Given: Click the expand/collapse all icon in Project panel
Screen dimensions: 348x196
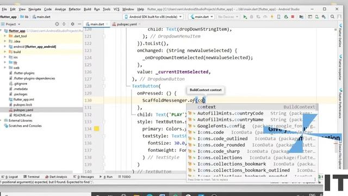Looking at the screenshot, I should 64,24.
